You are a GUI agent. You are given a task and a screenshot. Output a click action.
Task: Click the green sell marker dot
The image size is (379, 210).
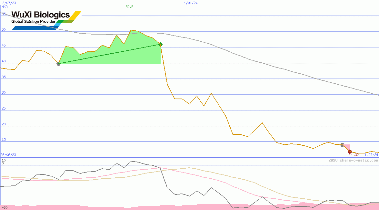tap(160, 44)
